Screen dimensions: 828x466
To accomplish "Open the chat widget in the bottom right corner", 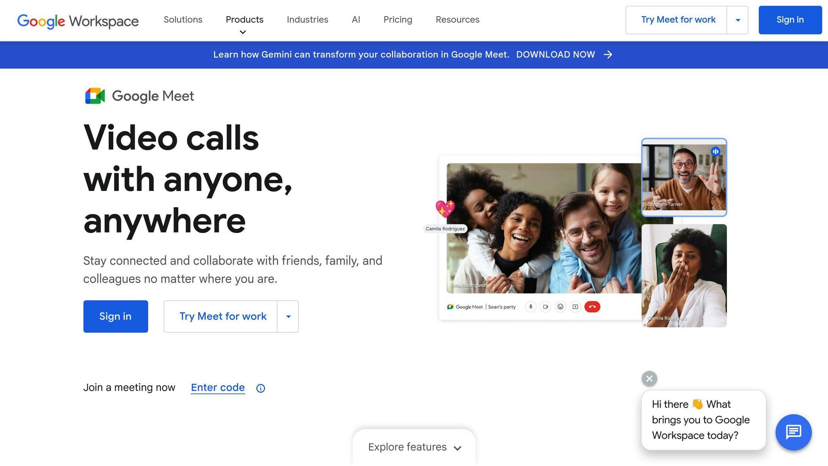I will tap(793, 432).
